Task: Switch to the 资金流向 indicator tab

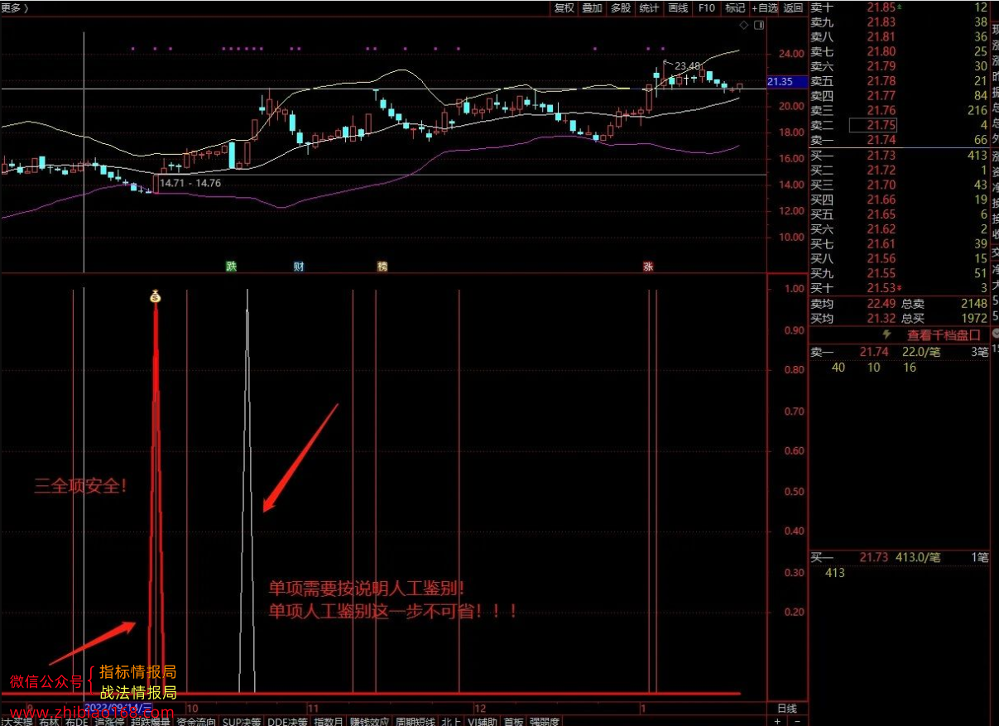Action: point(195,721)
